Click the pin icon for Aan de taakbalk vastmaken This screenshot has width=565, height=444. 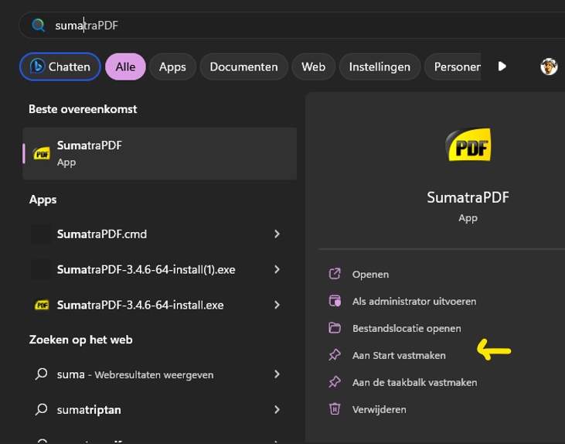335,382
